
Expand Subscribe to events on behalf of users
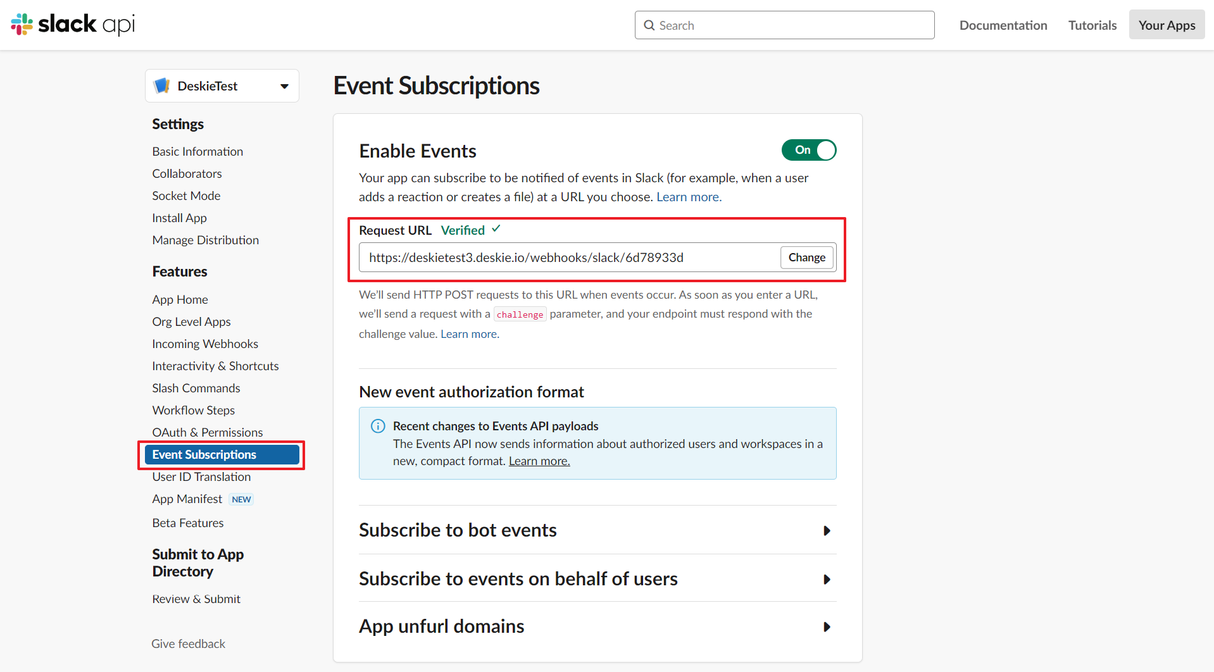(598, 579)
